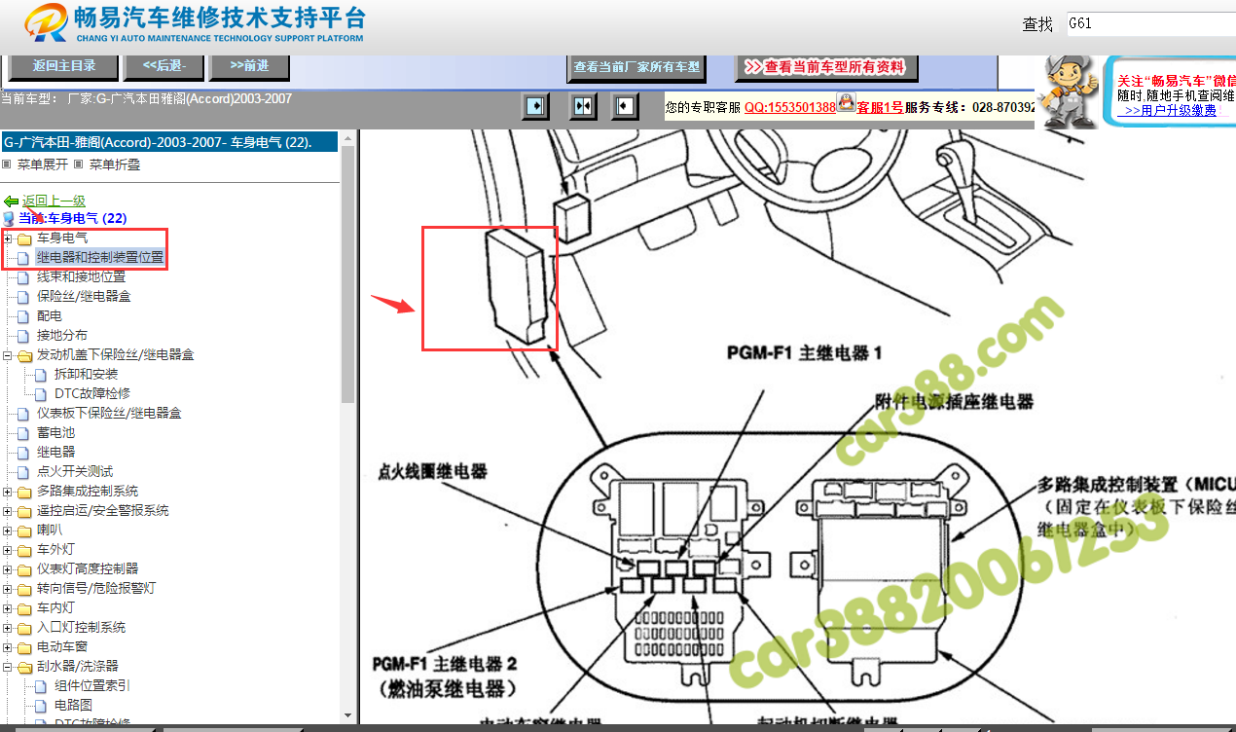Viewport: 1236px width, 732px height.
Task: Click the <<后退- back button
Action: pos(164,66)
